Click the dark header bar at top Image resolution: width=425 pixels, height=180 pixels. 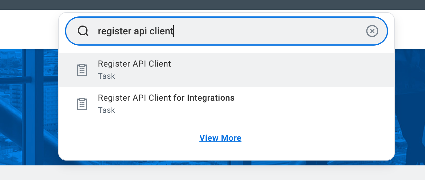click(x=212, y=5)
